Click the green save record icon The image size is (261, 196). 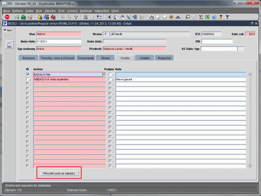tap(23, 17)
